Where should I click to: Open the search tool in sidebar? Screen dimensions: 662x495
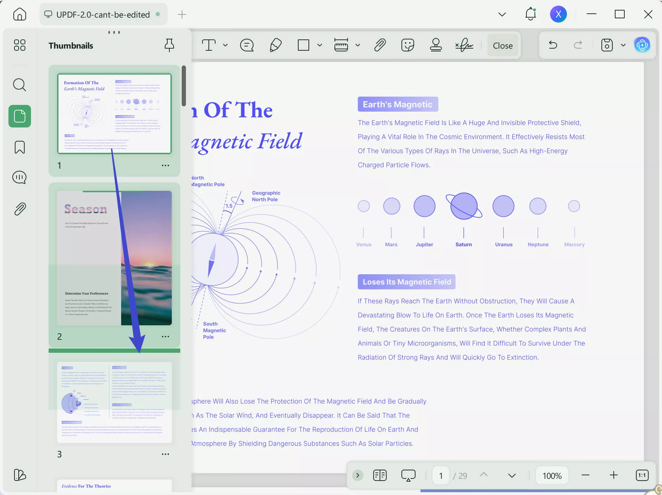click(x=19, y=85)
